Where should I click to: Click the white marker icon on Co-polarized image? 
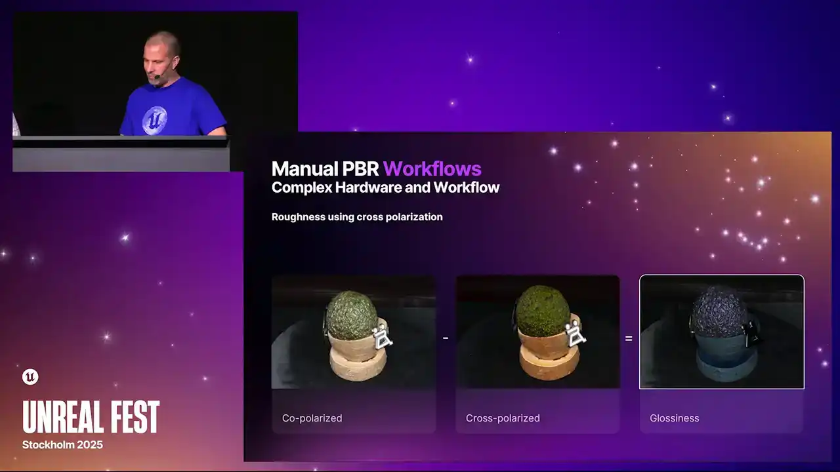(x=383, y=336)
